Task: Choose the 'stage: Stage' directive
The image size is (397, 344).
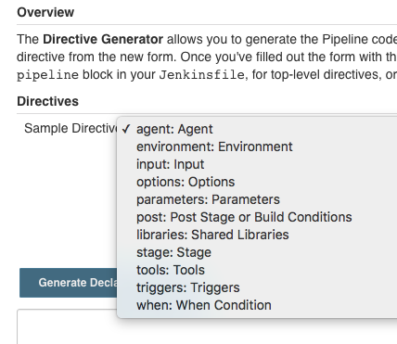Action: point(257,252)
